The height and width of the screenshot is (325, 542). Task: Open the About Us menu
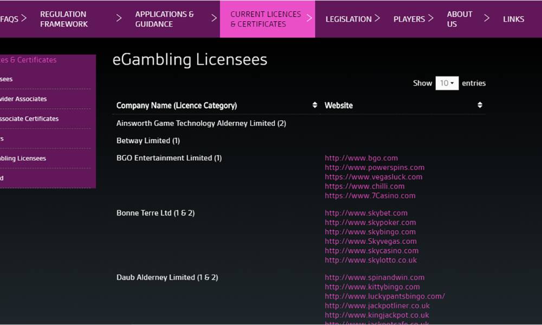(459, 19)
